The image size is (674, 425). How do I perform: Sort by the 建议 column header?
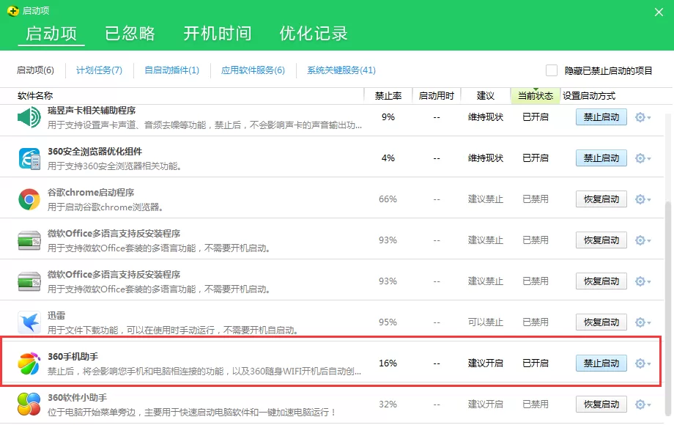pos(485,96)
